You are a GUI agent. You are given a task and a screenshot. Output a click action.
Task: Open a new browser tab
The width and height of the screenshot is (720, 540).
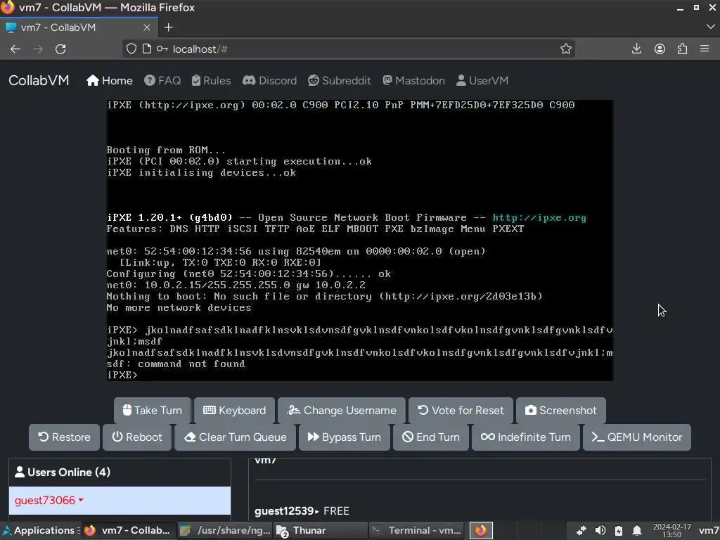pyautogui.click(x=169, y=27)
